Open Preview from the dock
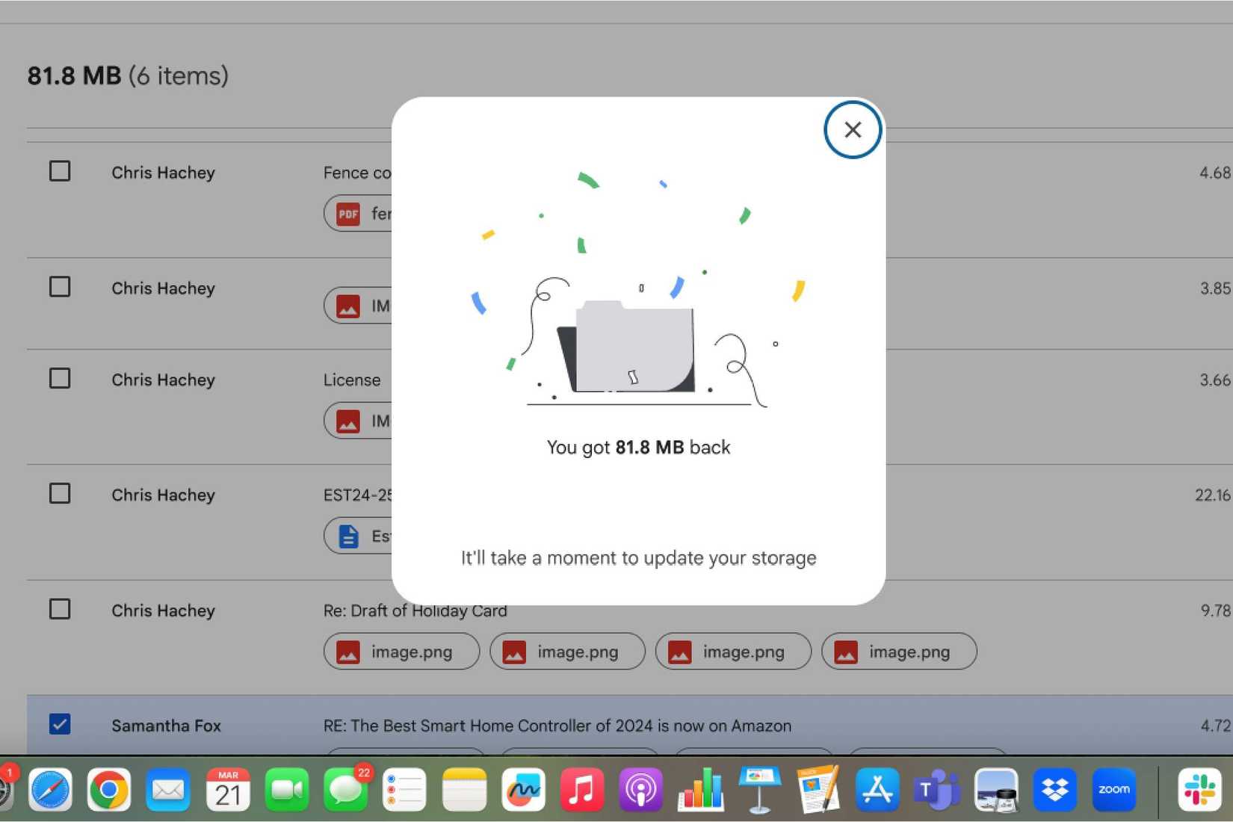The height and width of the screenshot is (822, 1233). (x=996, y=790)
